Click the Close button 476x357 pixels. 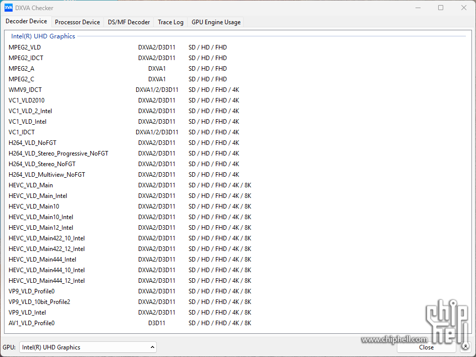(x=426, y=347)
